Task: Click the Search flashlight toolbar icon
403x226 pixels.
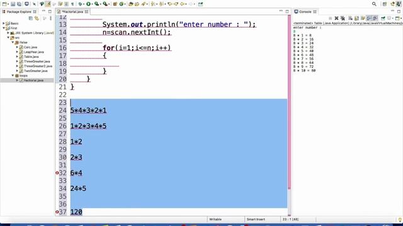Action: 143,4
